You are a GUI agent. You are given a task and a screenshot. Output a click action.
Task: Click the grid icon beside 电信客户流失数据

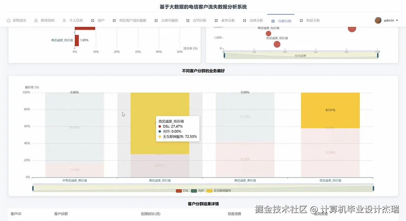[x=114, y=20]
